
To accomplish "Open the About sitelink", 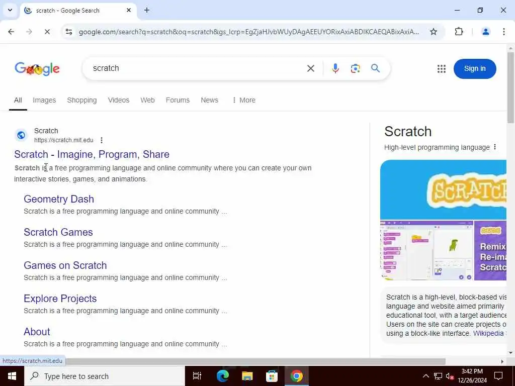I will (37, 332).
